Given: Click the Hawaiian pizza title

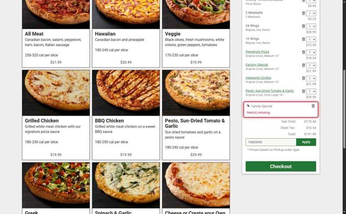Looking at the screenshot, I should click(105, 34).
